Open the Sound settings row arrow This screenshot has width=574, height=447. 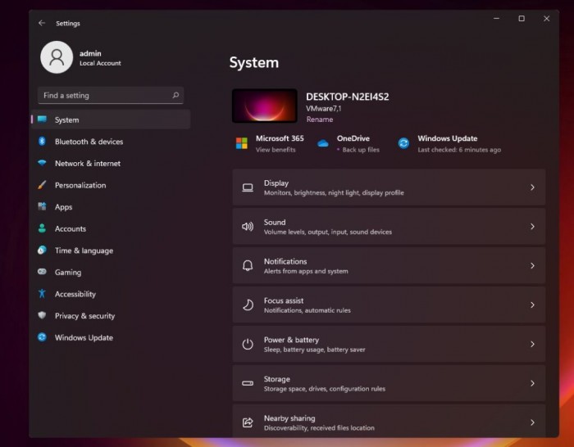(x=532, y=227)
